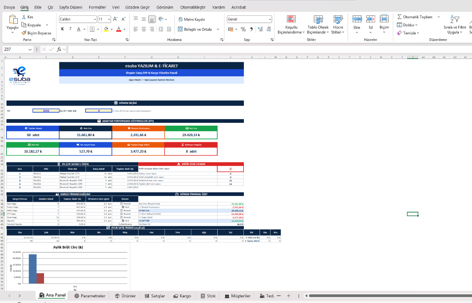Apply percent style to cell

click(x=243, y=29)
